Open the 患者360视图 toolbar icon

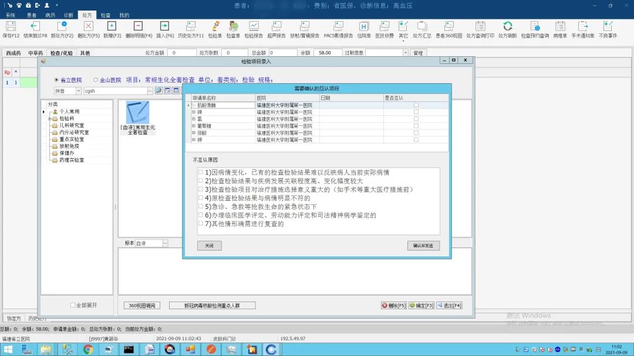[448, 27]
